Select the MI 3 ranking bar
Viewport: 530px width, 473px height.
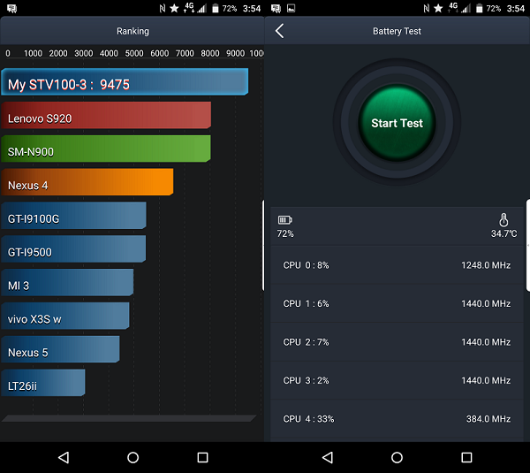67,283
